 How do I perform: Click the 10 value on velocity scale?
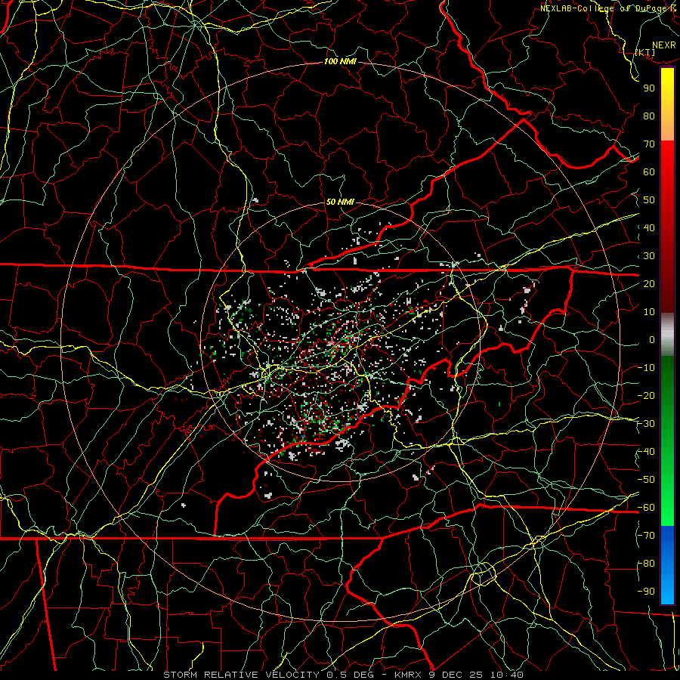649,312
